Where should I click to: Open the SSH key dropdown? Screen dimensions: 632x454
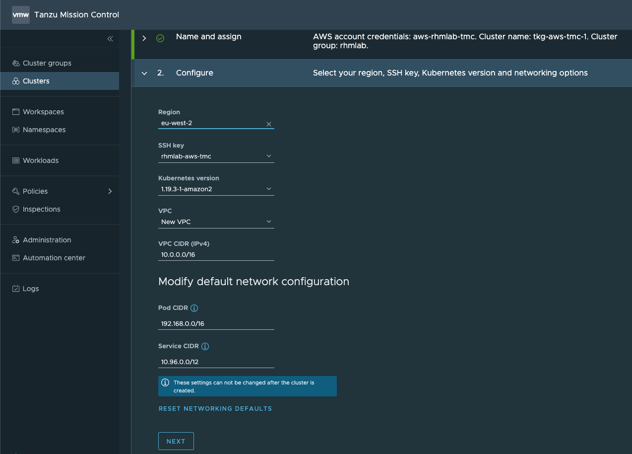click(216, 156)
